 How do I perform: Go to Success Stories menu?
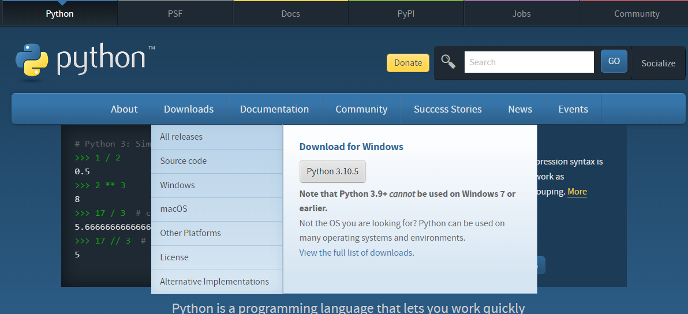447,109
